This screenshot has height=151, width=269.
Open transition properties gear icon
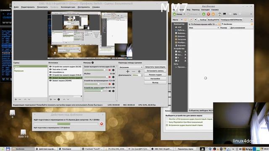tap(139, 71)
